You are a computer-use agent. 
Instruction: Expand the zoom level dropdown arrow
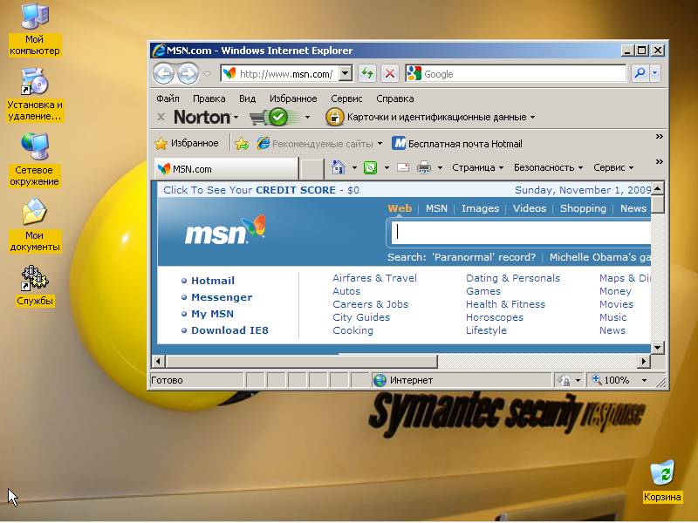point(644,380)
